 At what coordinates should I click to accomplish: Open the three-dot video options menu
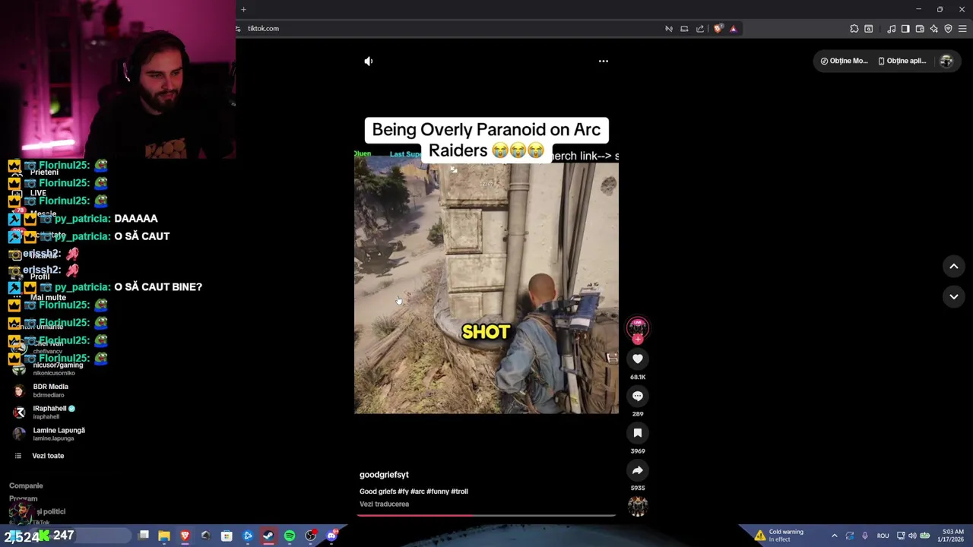pos(604,61)
